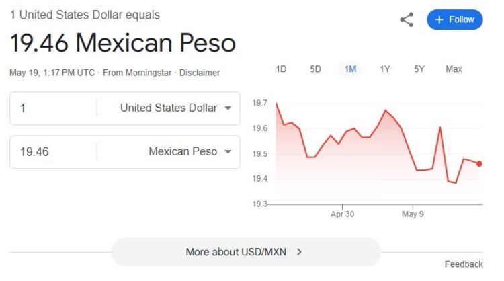Image resolution: width=504 pixels, height=281 pixels.
Task: Click the dollar amount input field
Action: (x=54, y=108)
